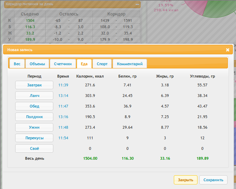
Task: Open the Завтрак period
Action: point(34,85)
